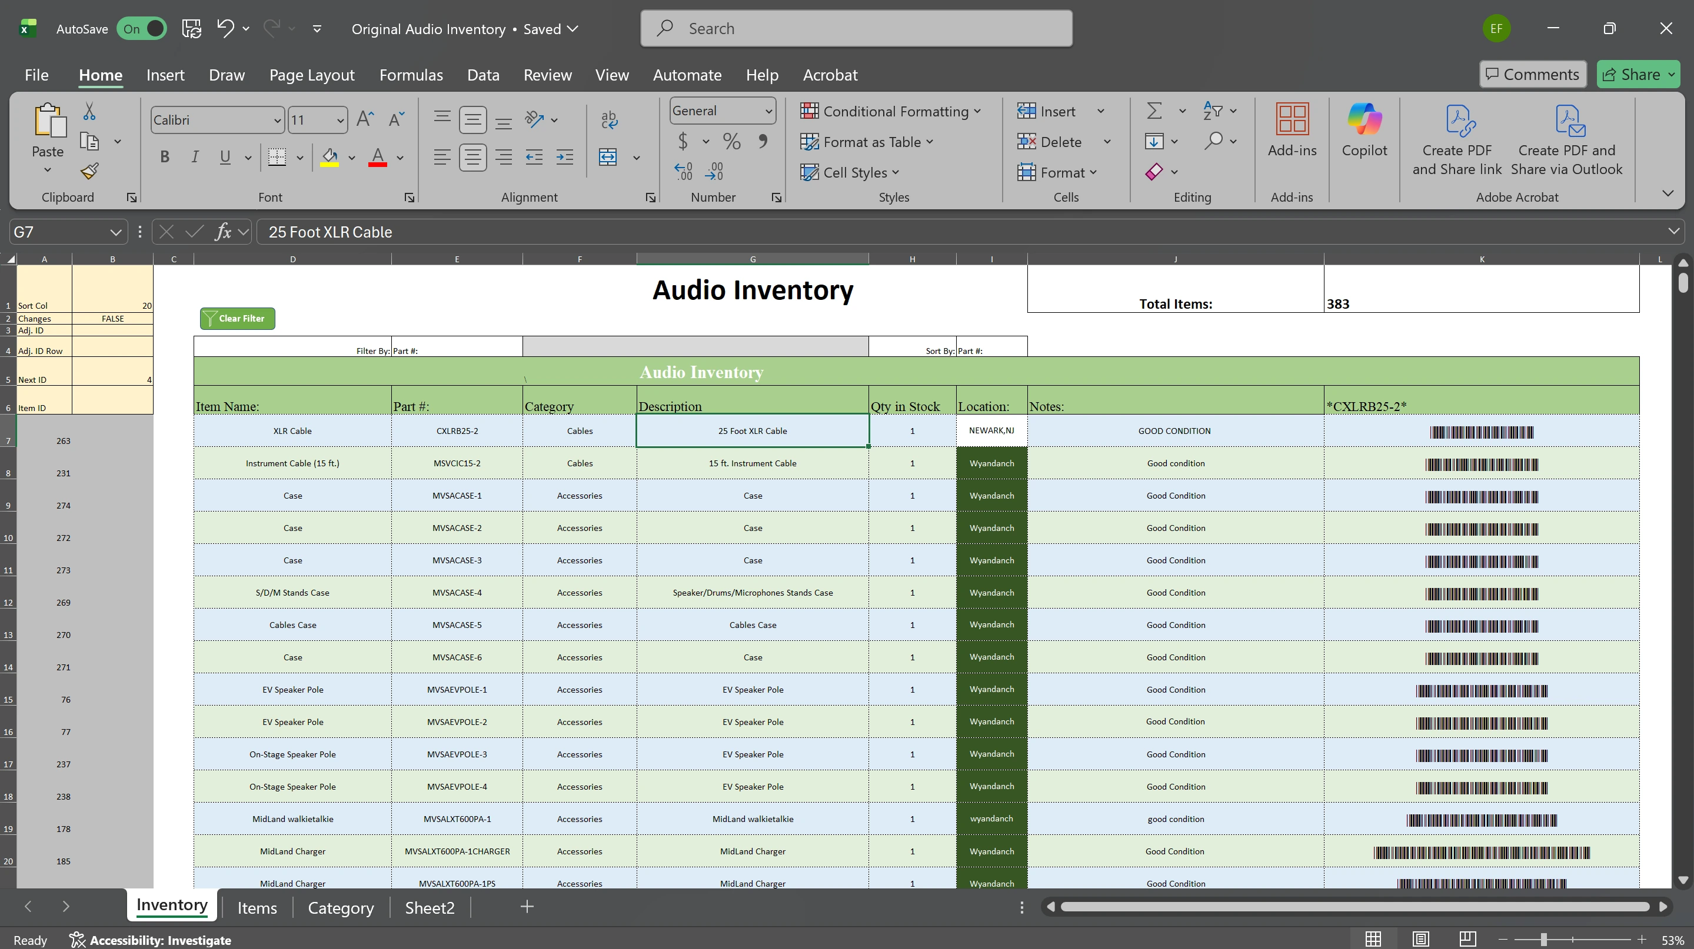Toggle Align Right
Viewport: 1694px width, 949px height.
[504, 157]
